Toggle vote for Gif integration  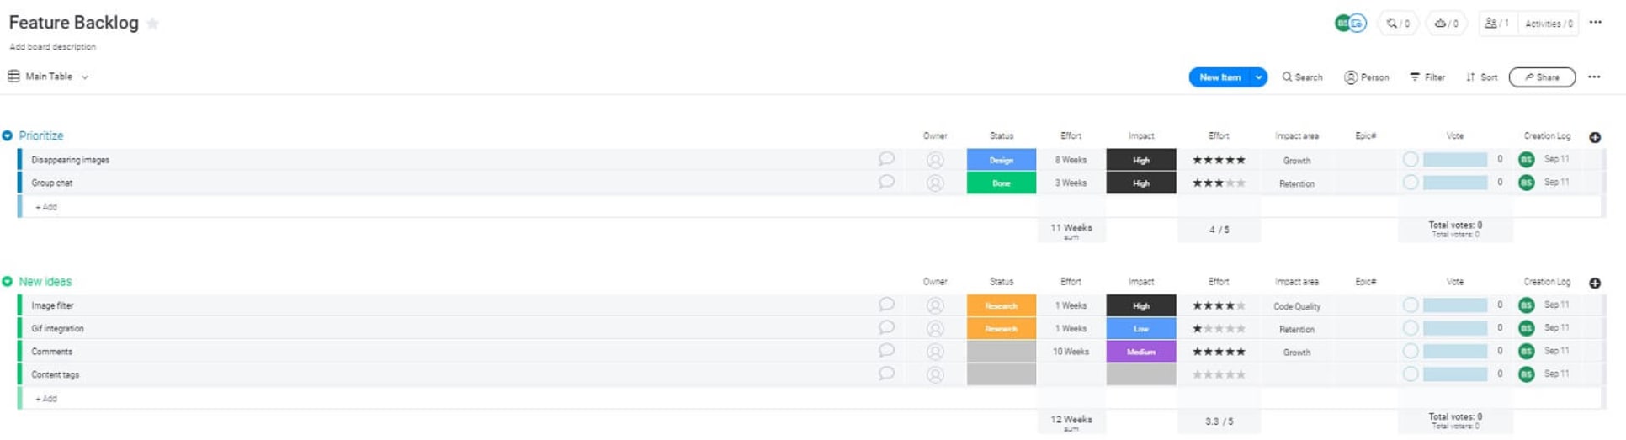coord(1411,327)
